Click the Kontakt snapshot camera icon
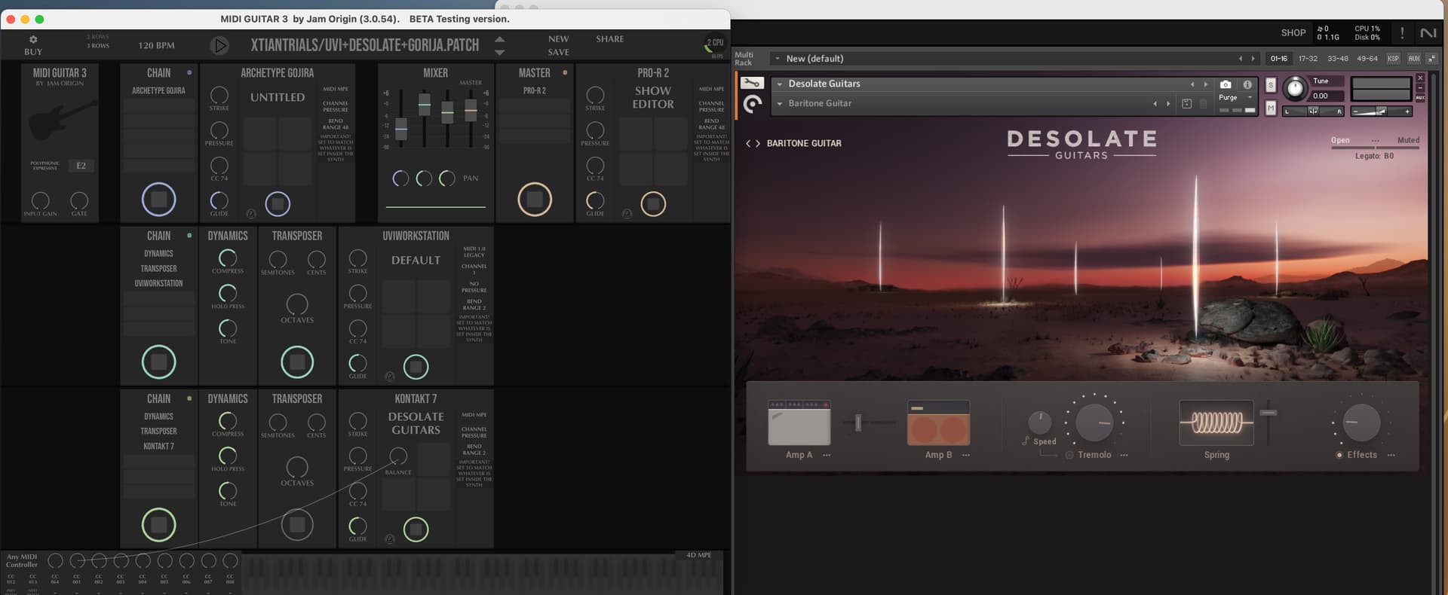Image resolution: width=1448 pixels, height=595 pixels. click(1226, 84)
